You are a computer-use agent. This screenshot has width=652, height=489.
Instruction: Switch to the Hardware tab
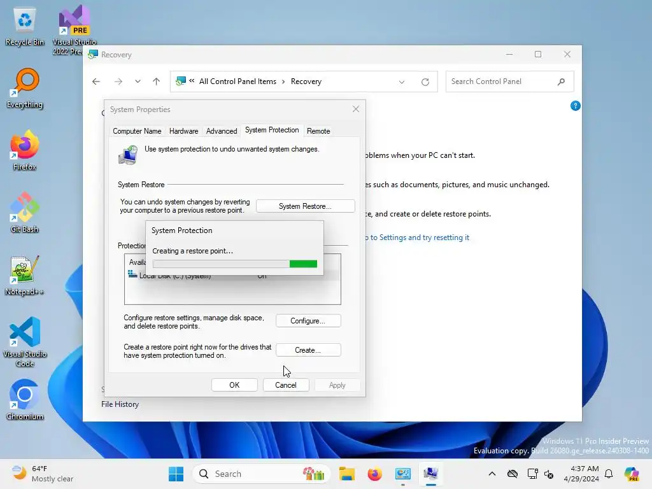(x=183, y=131)
